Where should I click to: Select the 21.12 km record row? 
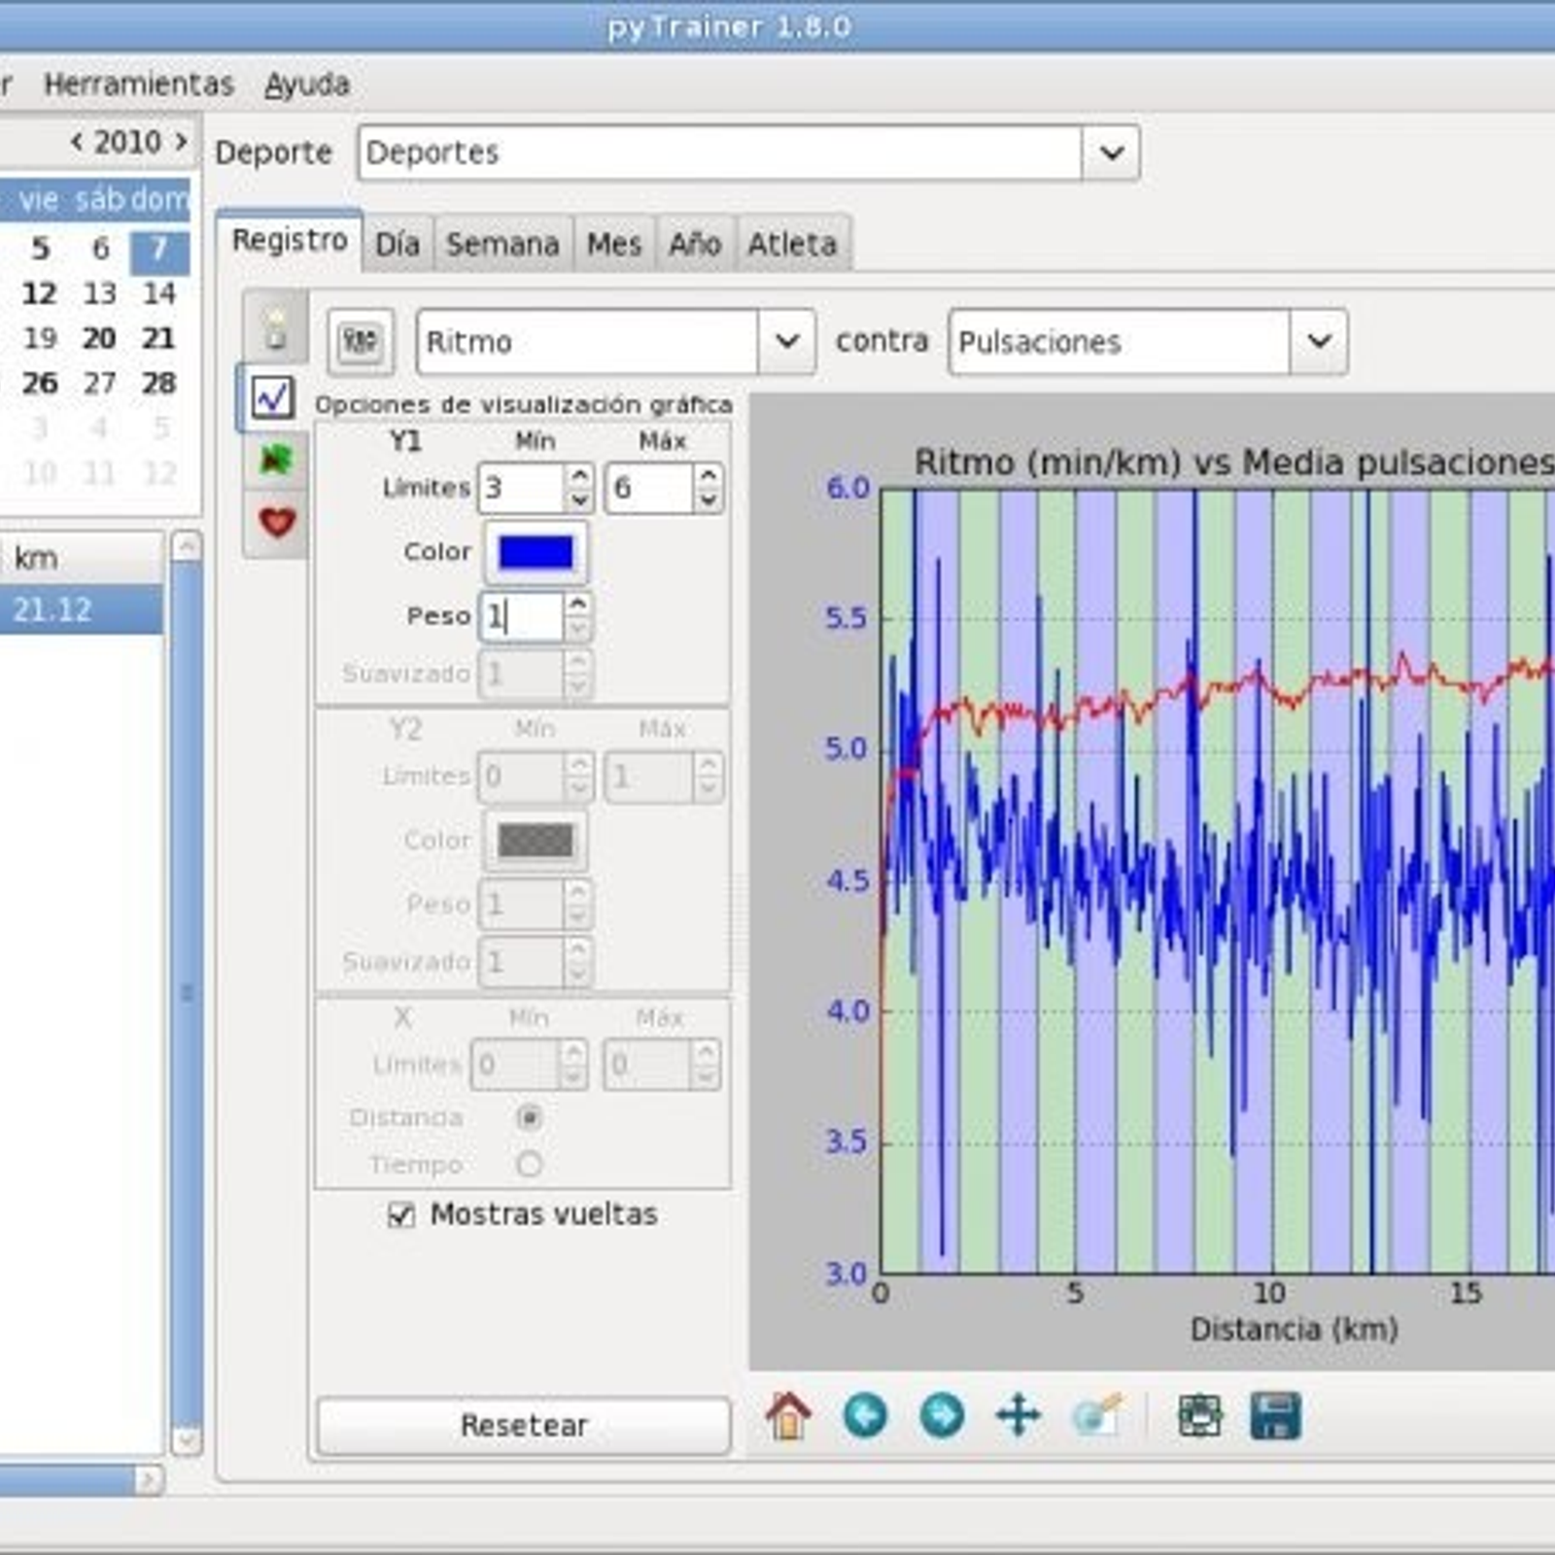click(x=82, y=610)
